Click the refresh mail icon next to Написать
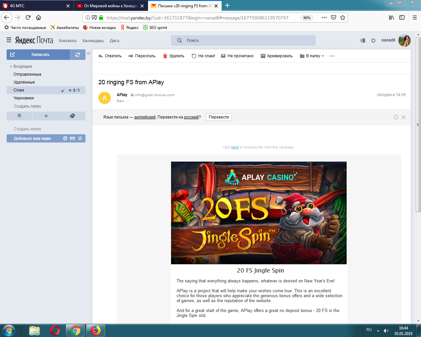The width and height of the screenshot is (421, 337). [78, 55]
